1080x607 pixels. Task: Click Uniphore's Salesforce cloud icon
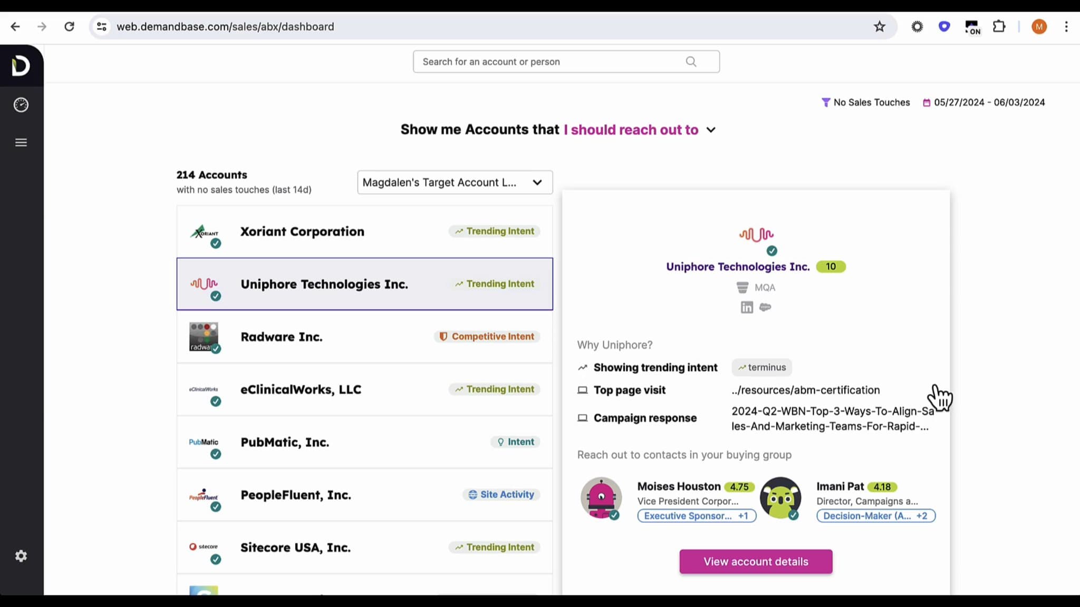tap(765, 307)
